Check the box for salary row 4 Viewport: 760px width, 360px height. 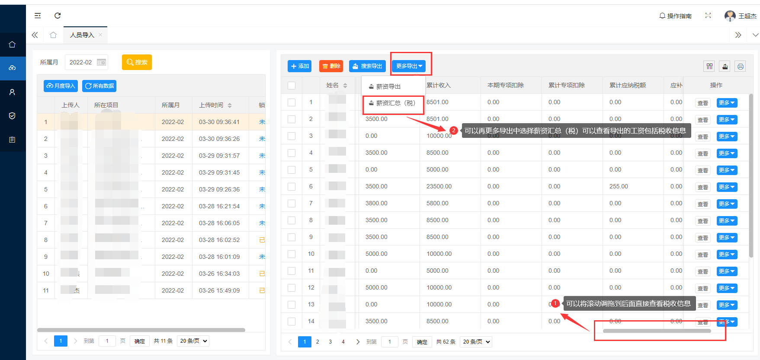click(x=292, y=153)
